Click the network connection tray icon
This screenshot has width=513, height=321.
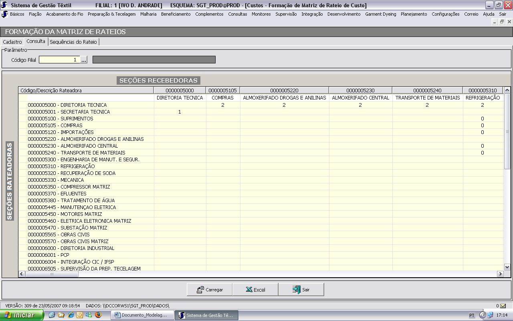tap(490, 315)
